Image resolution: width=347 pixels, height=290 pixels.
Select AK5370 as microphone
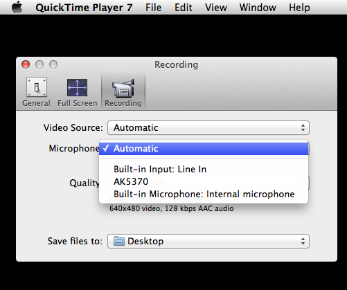(x=204, y=182)
